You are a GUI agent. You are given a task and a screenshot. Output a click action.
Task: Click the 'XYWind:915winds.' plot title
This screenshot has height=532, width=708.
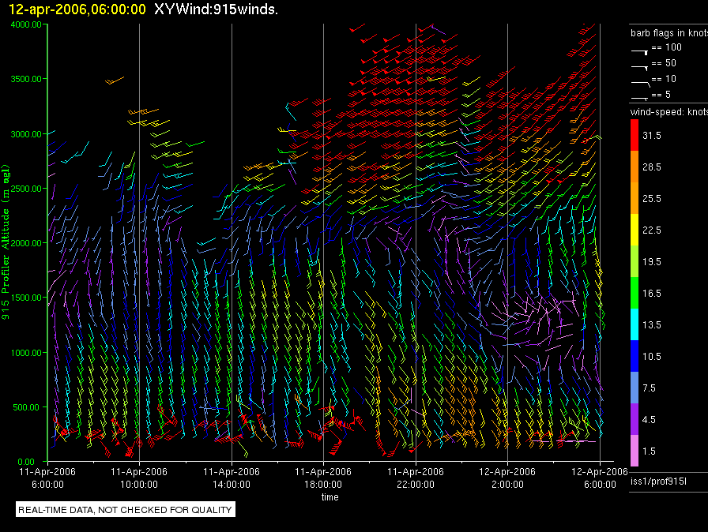click(x=216, y=9)
